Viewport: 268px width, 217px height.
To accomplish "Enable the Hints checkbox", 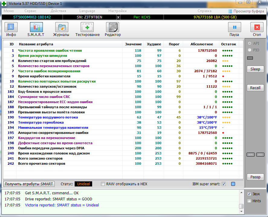I will click(x=249, y=201).
